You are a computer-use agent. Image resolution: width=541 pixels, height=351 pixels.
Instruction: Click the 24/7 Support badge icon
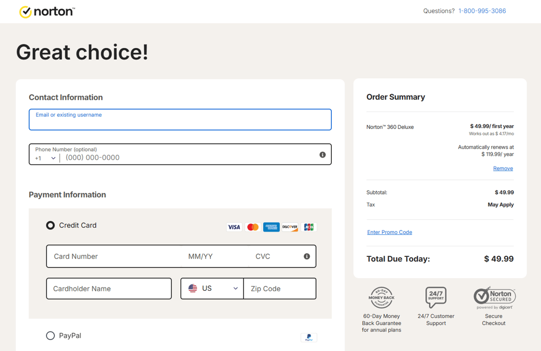tap(436, 297)
